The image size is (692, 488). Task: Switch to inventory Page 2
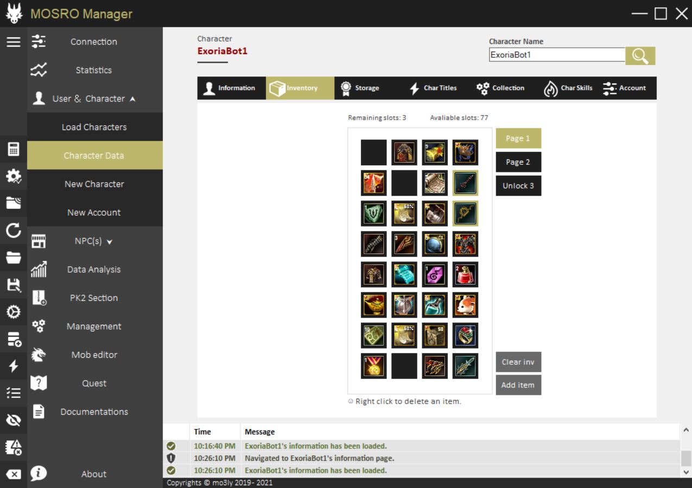coord(518,162)
